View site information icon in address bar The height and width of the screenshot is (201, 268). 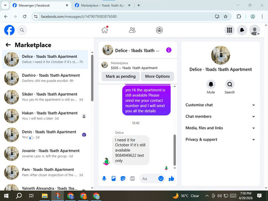(x=36, y=17)
